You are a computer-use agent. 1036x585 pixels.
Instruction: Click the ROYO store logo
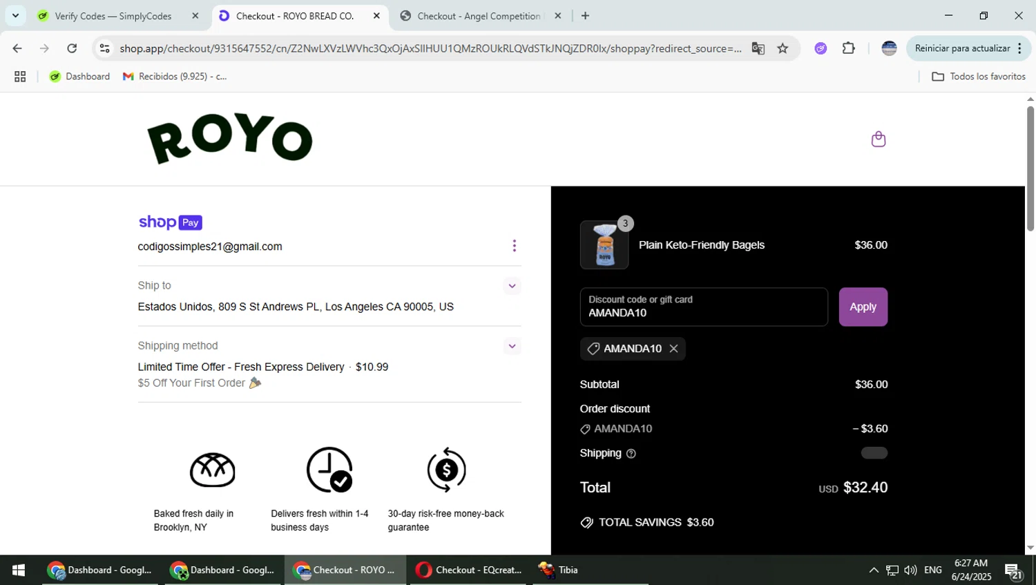click(230, 139)
